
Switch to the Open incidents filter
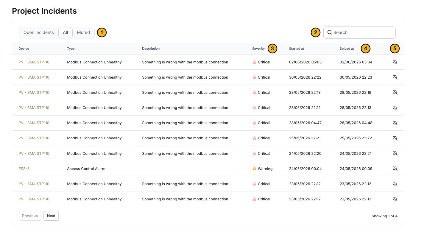(x=39, y=32)
